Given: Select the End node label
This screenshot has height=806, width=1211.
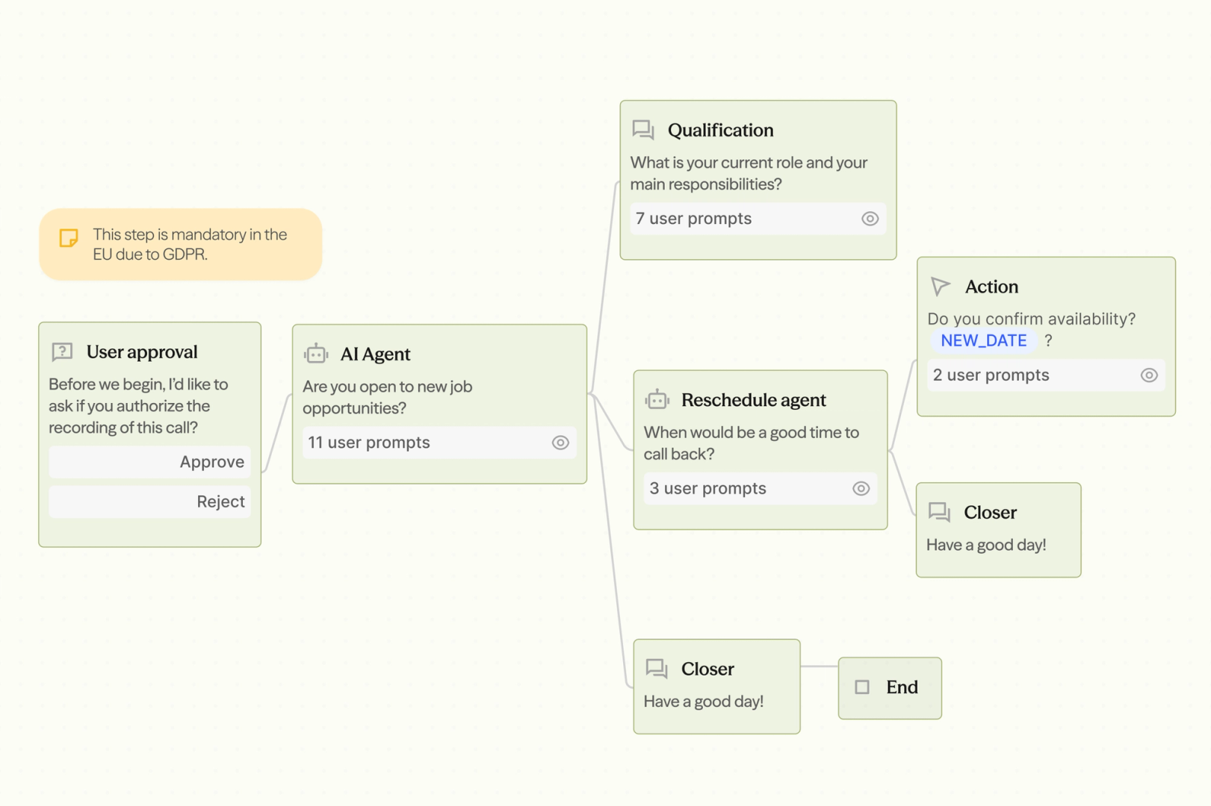Looking at the screenshot, I should click(902, 687).
